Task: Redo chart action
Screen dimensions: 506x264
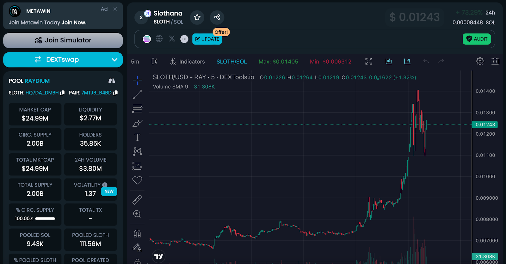Action: 441,62
